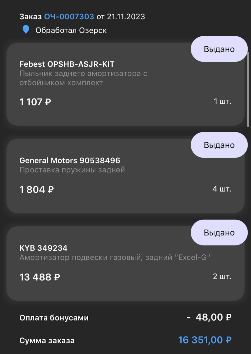Tap Выдано badge on Febest item

click(x=219, y=49)
